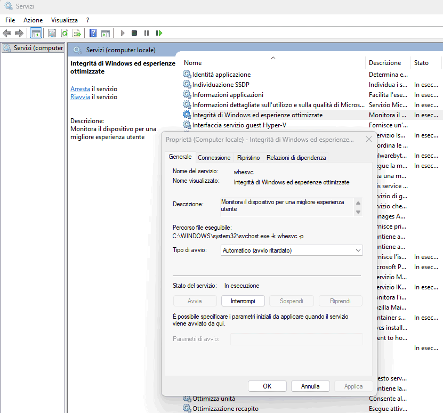The height and width of the screenshot is (413, 443).
Task: Click gear icon of Integrità di Windows row
Action: pos(187,115)
